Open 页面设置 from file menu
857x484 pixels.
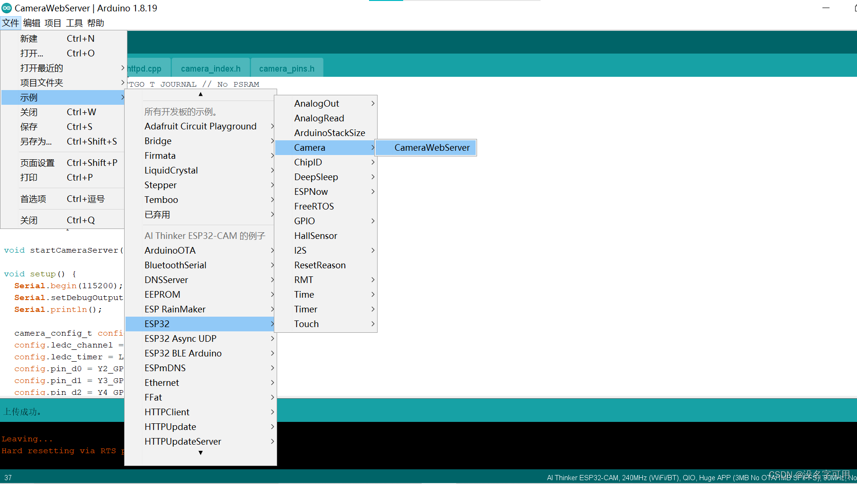tap(63, 163)
